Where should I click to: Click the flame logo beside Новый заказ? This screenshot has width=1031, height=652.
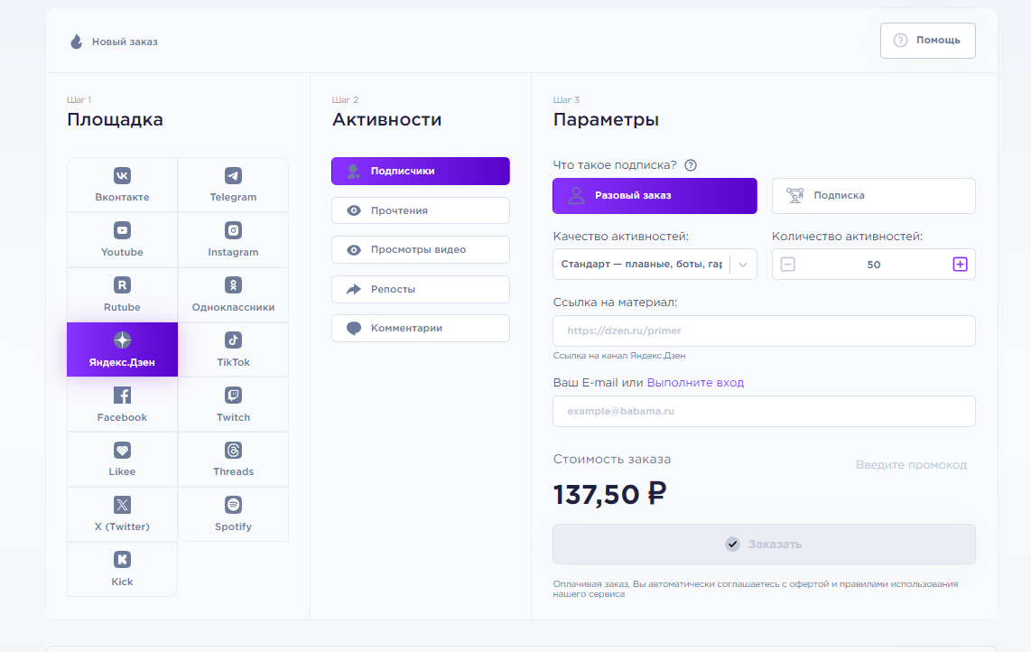pyautogui.click(x=76, y=42)
